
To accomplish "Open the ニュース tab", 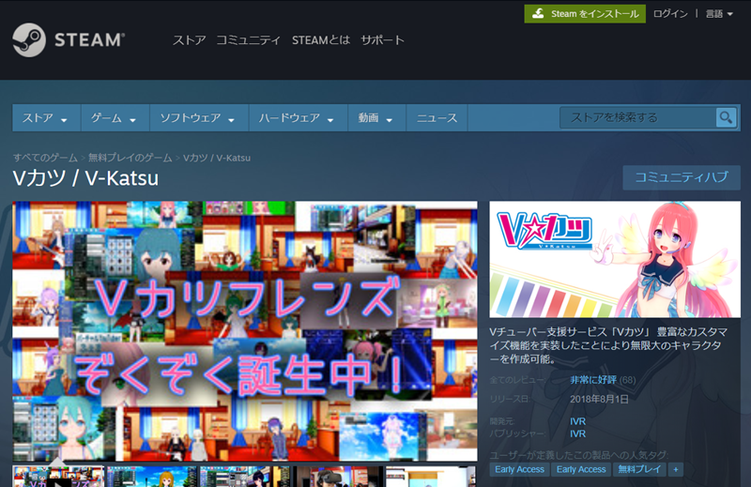I will 437,118.
